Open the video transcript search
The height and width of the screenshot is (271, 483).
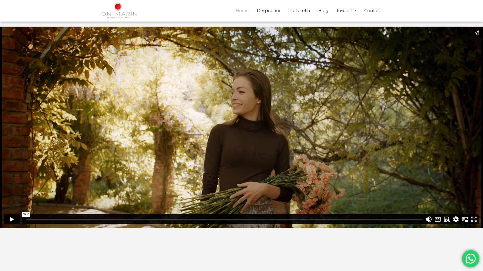tap(447, 219)
